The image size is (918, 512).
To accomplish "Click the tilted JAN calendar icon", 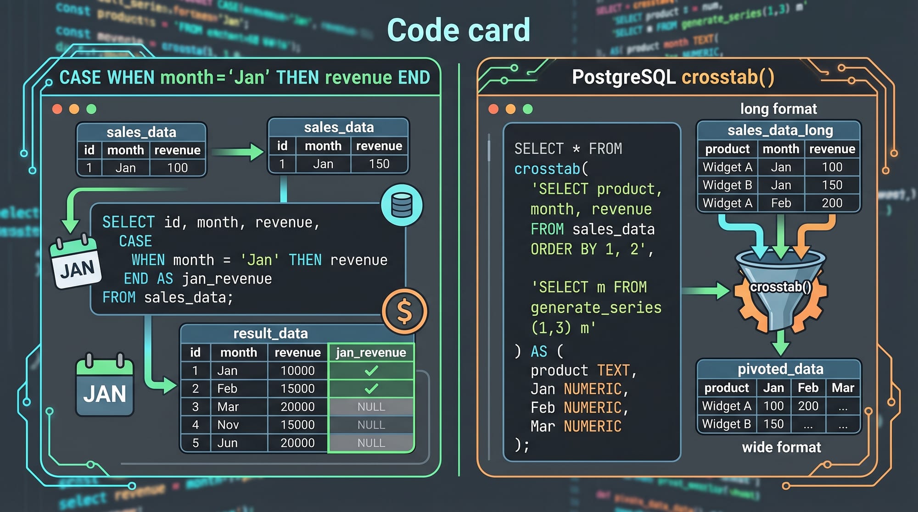I will coord(76,263).
